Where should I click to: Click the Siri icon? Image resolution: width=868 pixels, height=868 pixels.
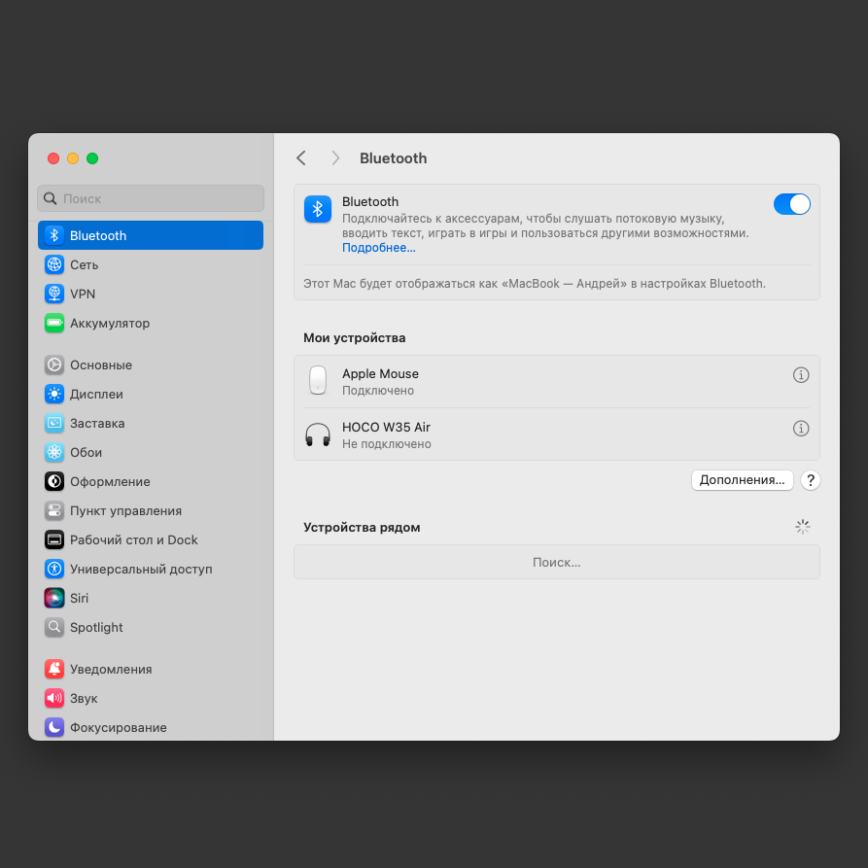tap(54, 598)
